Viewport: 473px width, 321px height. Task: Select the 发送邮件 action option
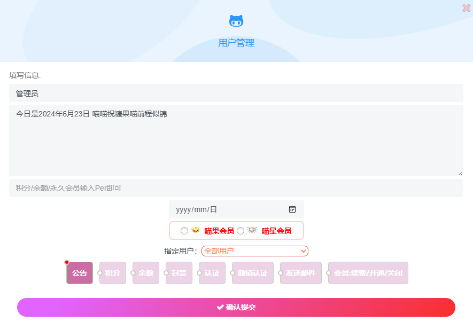[301, 273]
